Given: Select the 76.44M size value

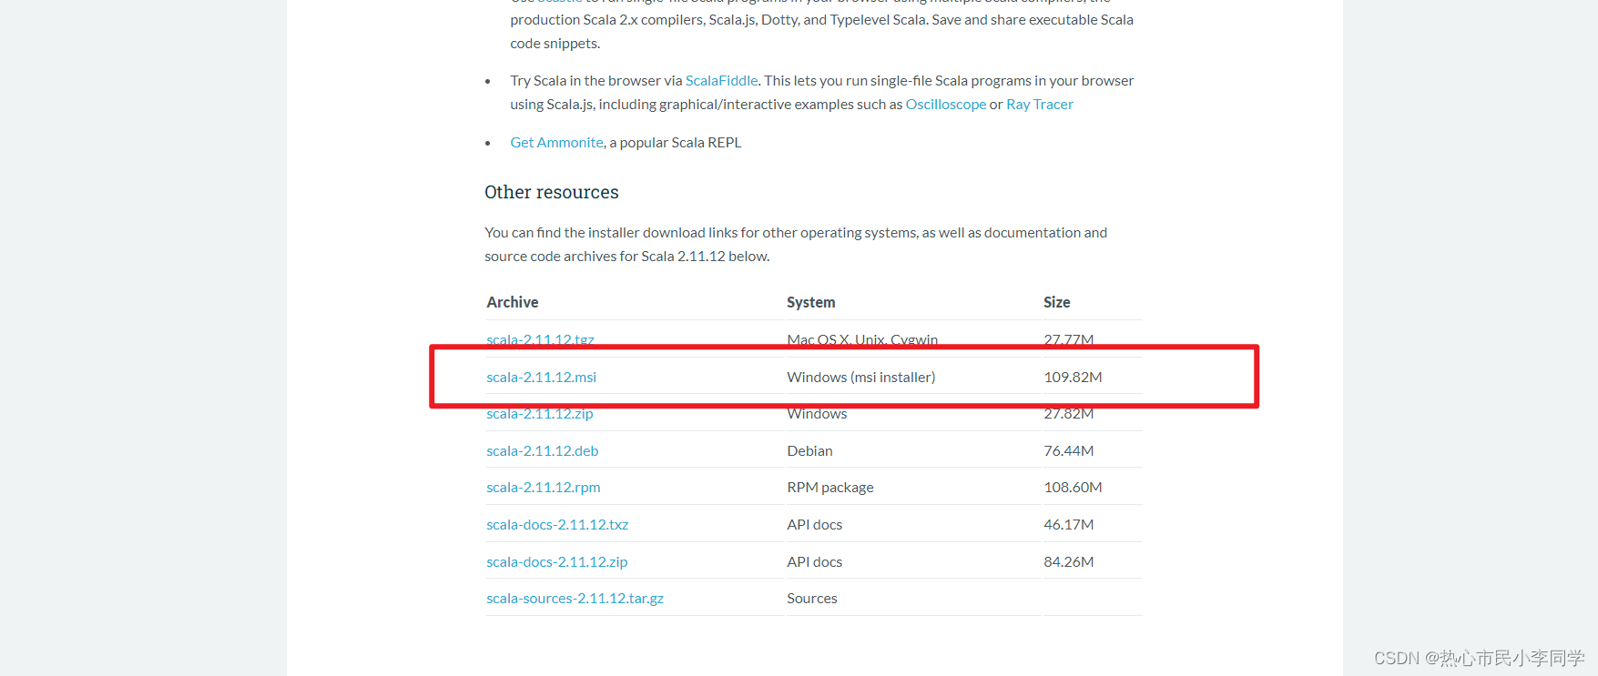Looking at the screenshot, I should click(1068, 451).
